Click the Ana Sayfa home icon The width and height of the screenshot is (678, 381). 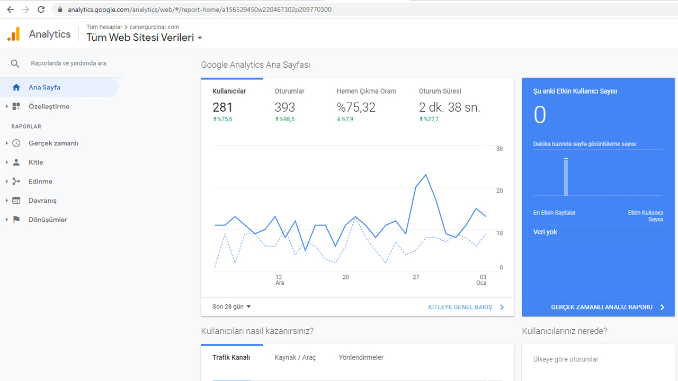(16, 87)
